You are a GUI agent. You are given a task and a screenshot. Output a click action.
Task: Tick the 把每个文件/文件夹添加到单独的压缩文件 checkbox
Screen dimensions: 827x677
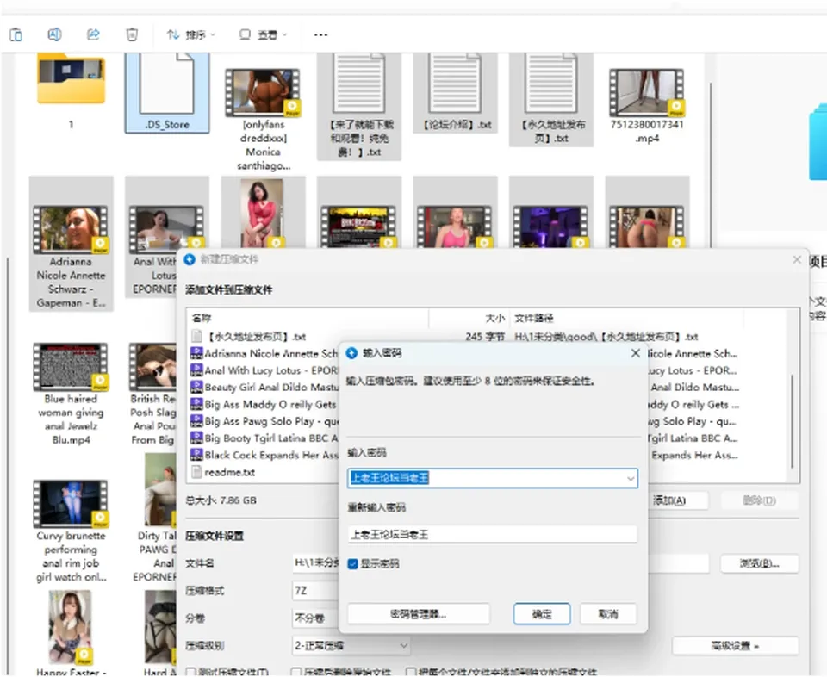coord(410,672)
